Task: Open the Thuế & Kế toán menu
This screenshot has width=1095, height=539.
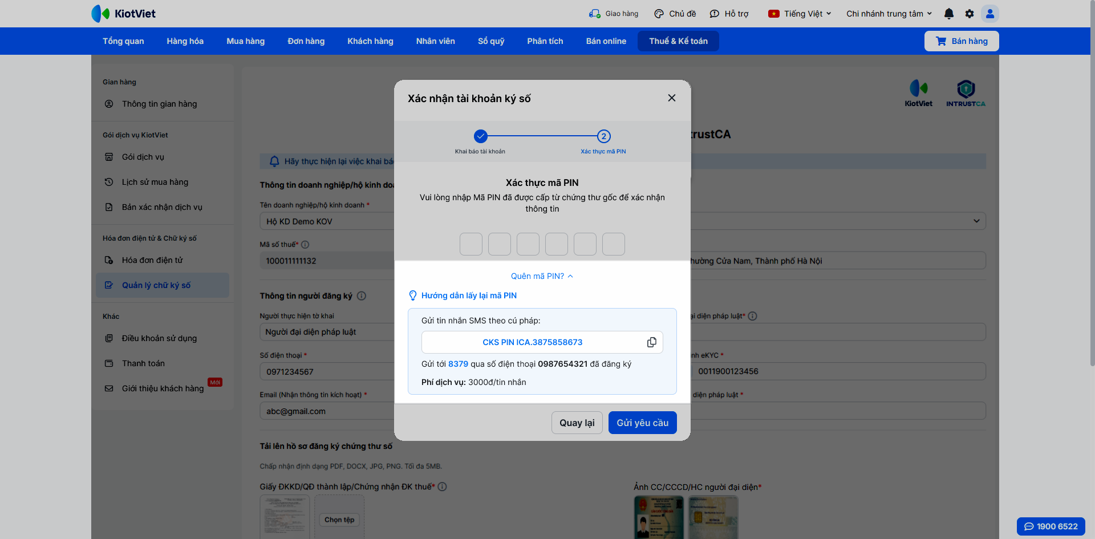Action: (678, 41)
